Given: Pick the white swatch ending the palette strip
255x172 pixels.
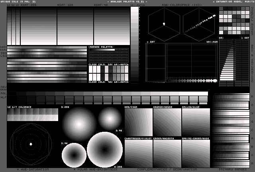Looking at the screenshot, I should (x=203, y=94).
